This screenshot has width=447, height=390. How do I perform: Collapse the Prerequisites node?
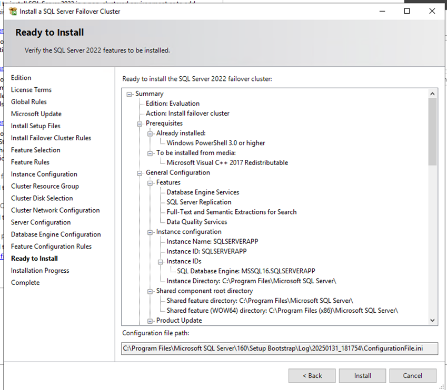140,124
